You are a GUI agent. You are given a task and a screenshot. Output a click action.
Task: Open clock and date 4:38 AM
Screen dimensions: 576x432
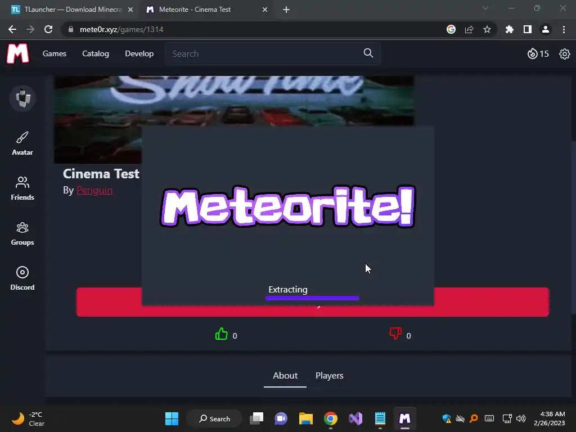(x=549, y=418)
